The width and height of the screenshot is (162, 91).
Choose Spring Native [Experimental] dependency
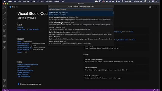coord(80,19)
